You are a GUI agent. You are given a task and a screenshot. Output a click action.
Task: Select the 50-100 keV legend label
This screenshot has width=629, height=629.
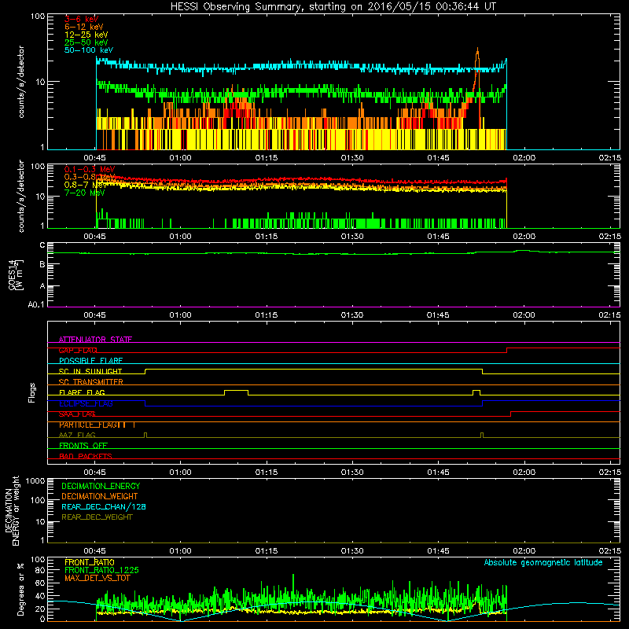(89, 50)
